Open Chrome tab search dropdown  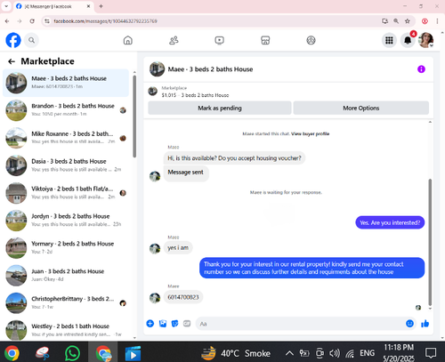point(6,6)
